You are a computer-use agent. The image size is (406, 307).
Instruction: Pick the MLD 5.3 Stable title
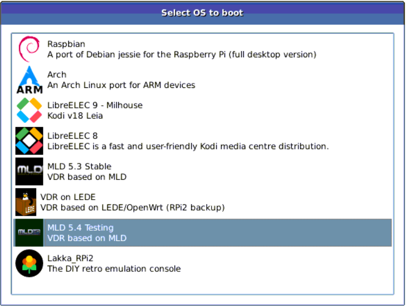pos(79,166)
